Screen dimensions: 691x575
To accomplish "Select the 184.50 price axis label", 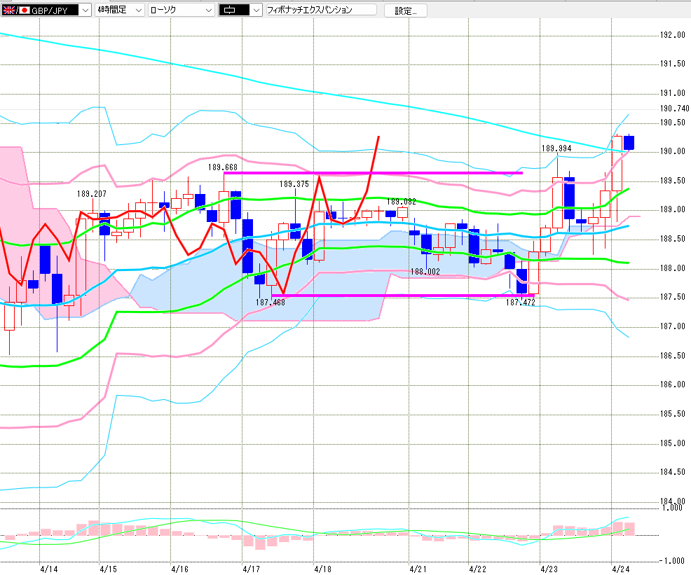I will pyautogui.click(x=673, y=473).
